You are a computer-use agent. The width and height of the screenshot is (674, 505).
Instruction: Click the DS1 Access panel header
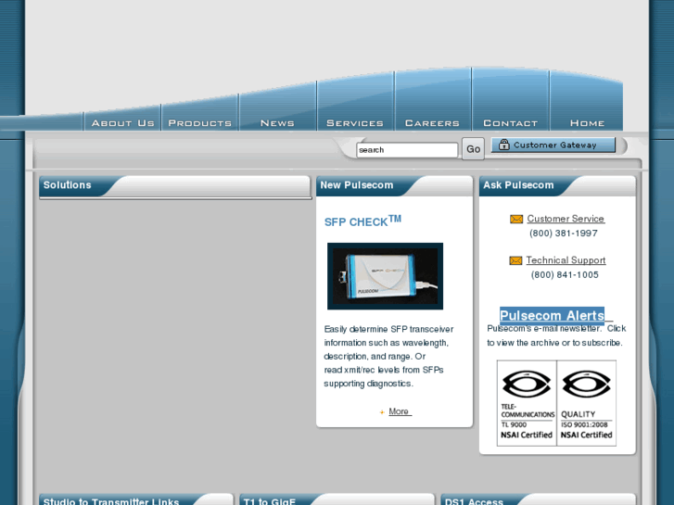pos(538,499)
